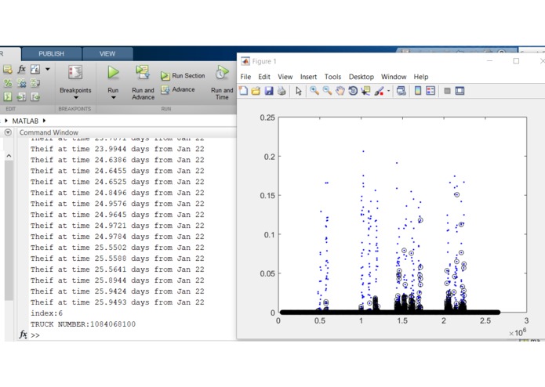This screenshot has height=387, width=545.
Task: Toggle the Rotate 3D tool
Action: [x=353, y=91]
